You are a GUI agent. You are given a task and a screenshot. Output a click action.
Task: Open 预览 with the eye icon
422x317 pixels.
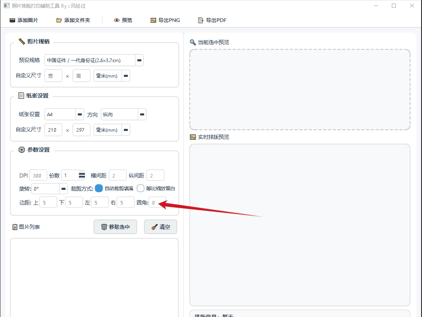coord(117,20)
